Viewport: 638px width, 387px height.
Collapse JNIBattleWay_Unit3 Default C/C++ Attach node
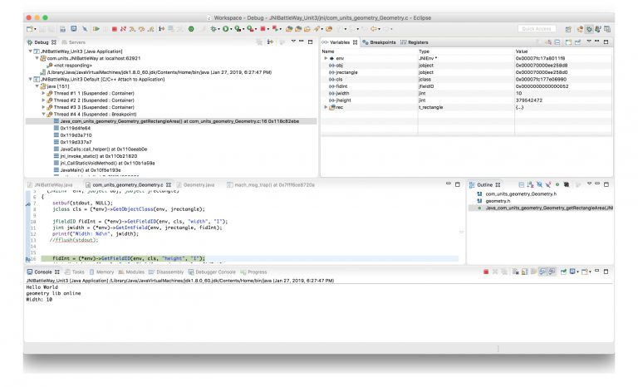click(30, 80)
